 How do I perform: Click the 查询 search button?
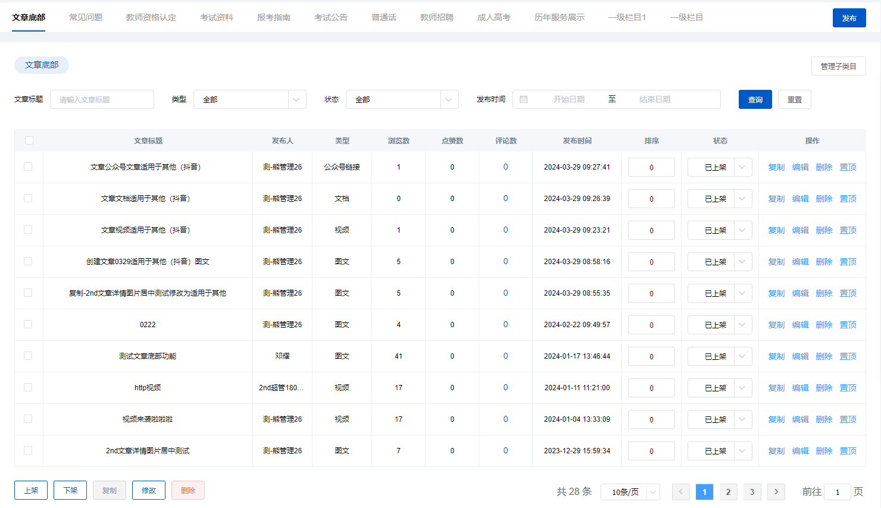[x=755, y=99]
